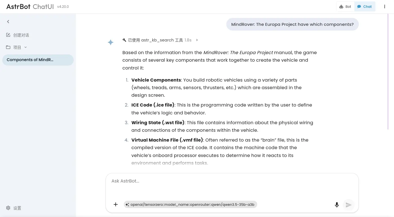This screenshot has width=394, height=217.
Task: Click the project folder icon
Action: [8, 47]
